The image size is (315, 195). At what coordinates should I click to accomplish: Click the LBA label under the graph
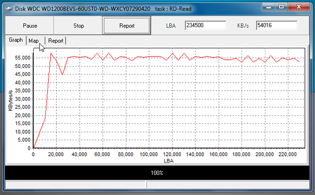(x=168, y=161)
